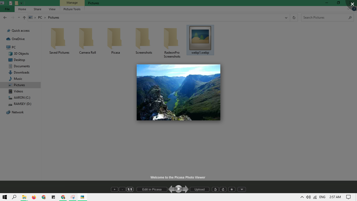Show image at 1:1 actual size
The height and width of the screenshot is (201, 357).
click(x=130, y=189)
